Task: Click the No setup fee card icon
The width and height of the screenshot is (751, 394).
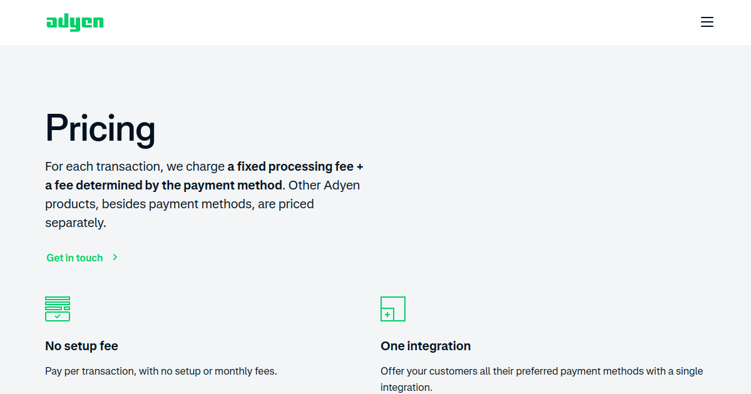Action: [x=58, y=309]
